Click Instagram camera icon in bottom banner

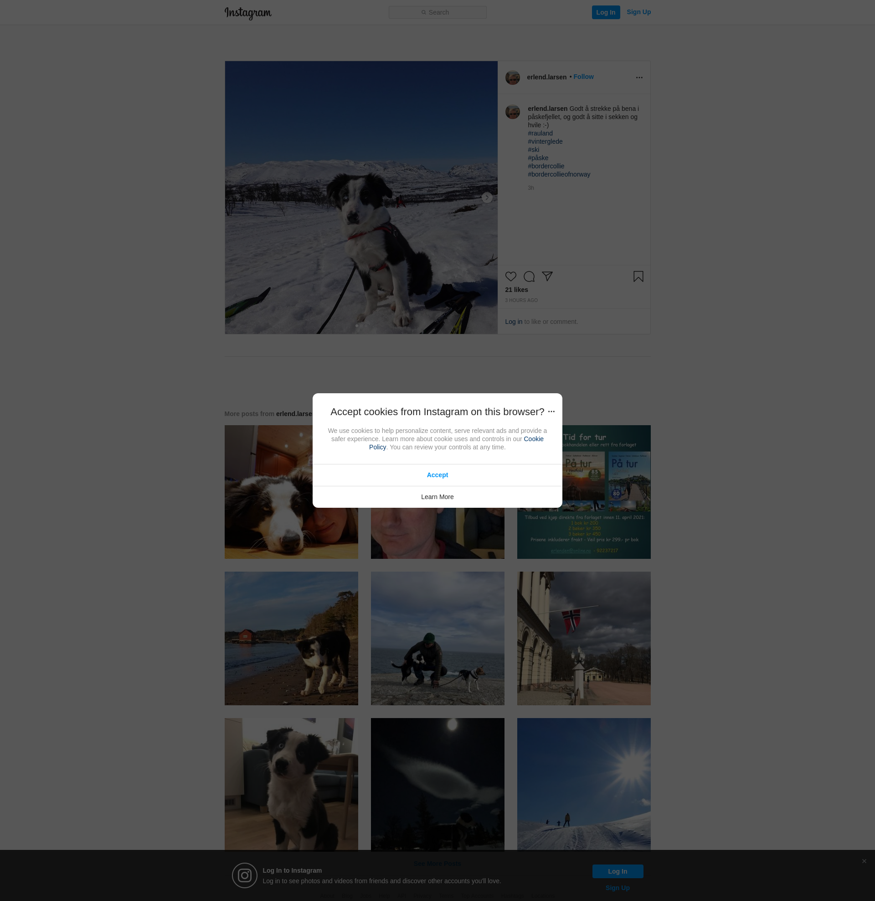coord(244,876)
